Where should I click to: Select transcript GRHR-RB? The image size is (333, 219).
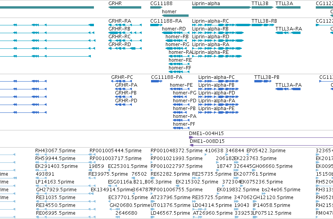point(119,29)
